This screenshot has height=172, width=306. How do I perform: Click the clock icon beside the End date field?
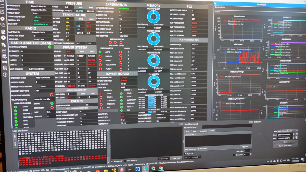click(x=297, y=138)
